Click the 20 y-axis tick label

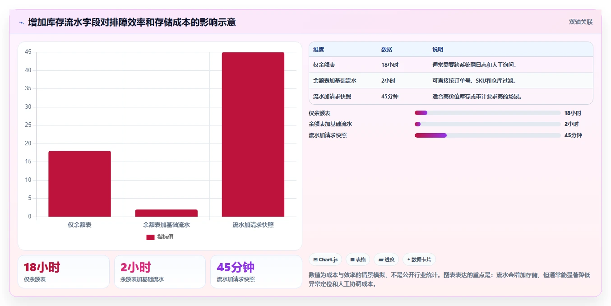[28, 144]
